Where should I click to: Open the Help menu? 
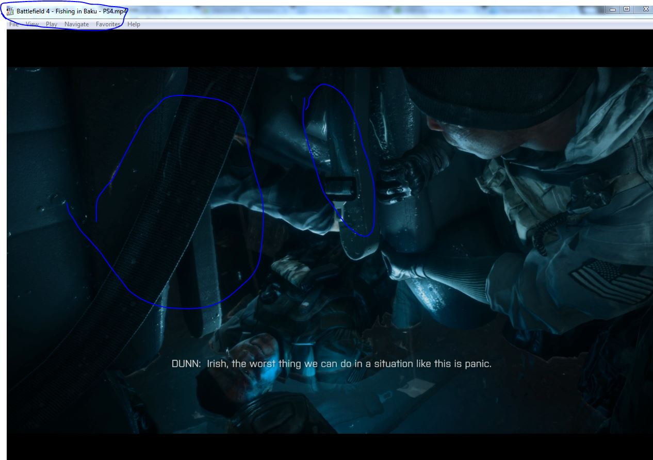point(134,24)
